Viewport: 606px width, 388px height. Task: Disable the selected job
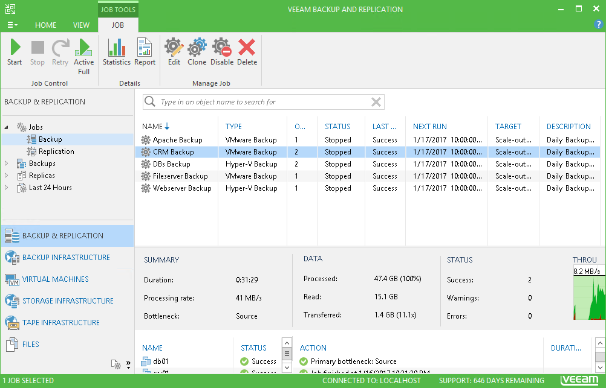point(222,52)
